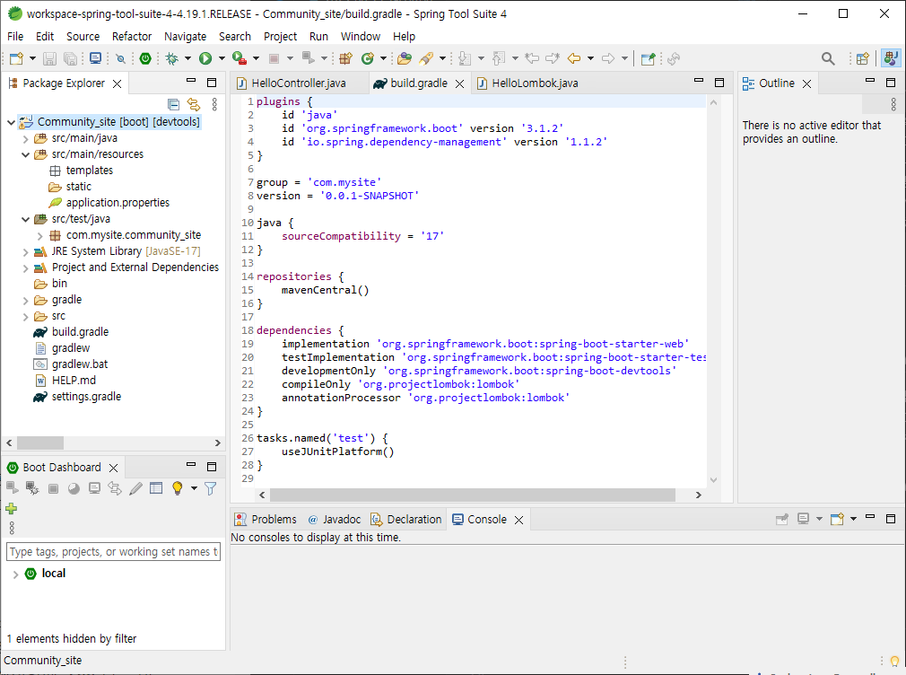Expand the local node in Boot Dashboard
The image size is (906, 675).
(x=15, y=574)
